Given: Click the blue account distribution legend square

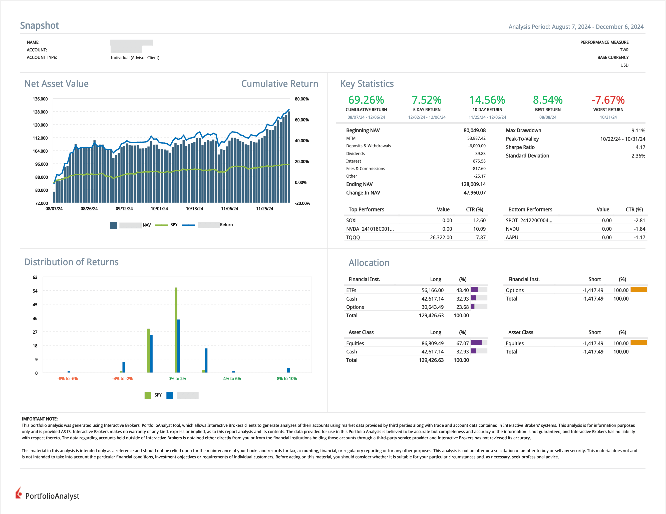Looking at the screenshot, I should 170,395.
